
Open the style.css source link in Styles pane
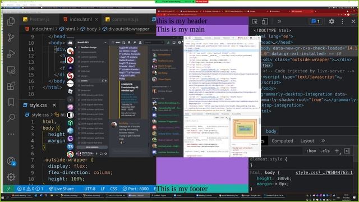pos(324,172)
